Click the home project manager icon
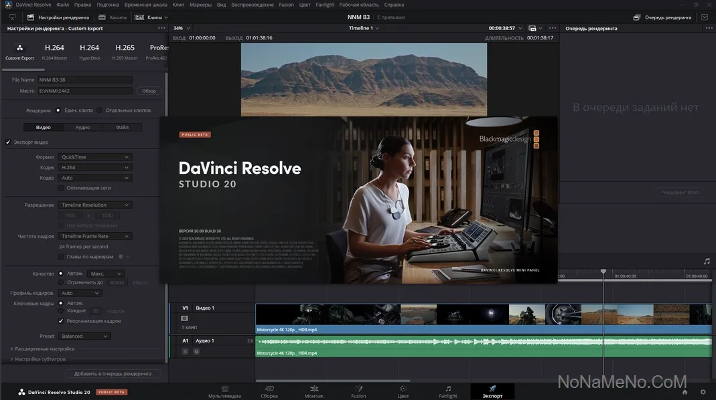Image resolution: width=716 pixels, height=400 pixels. [x=685, y=392]
